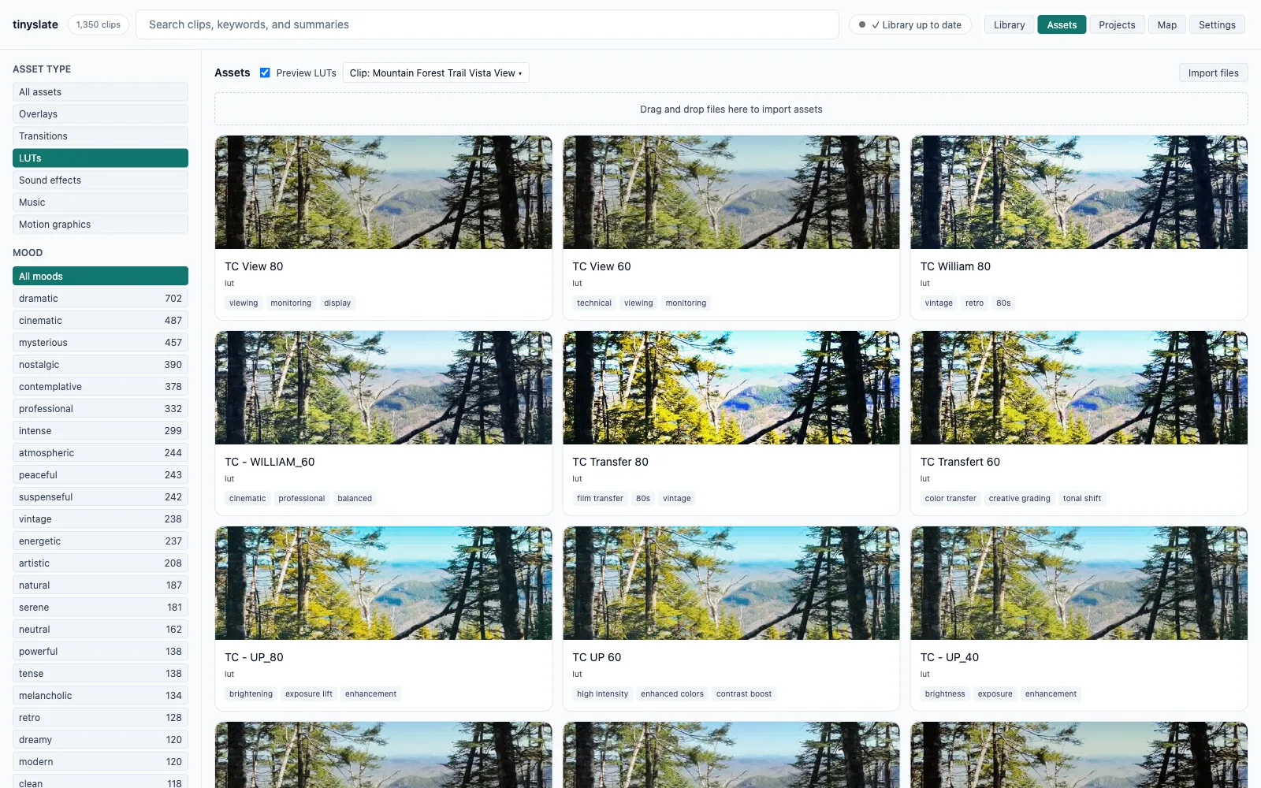This screenshot has width=1261, height=788.
Task: Click the 'film transfer' tag
Action: pos(600,498)
